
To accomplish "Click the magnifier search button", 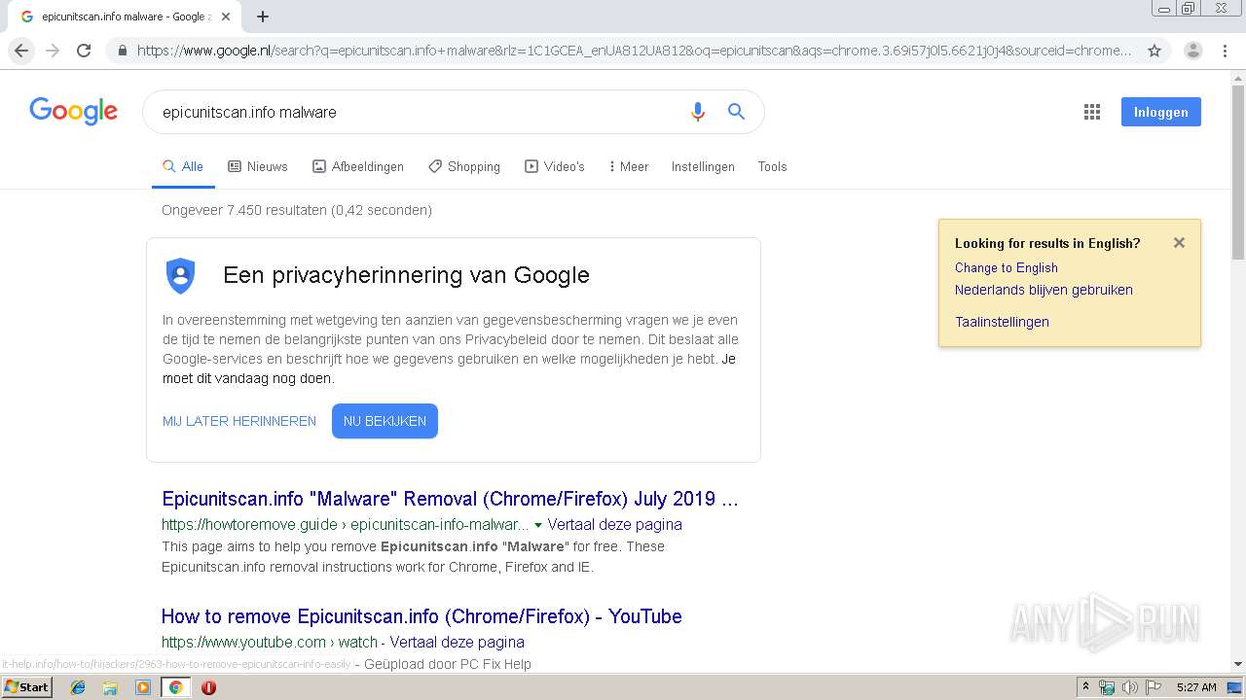I will (737, 112).
